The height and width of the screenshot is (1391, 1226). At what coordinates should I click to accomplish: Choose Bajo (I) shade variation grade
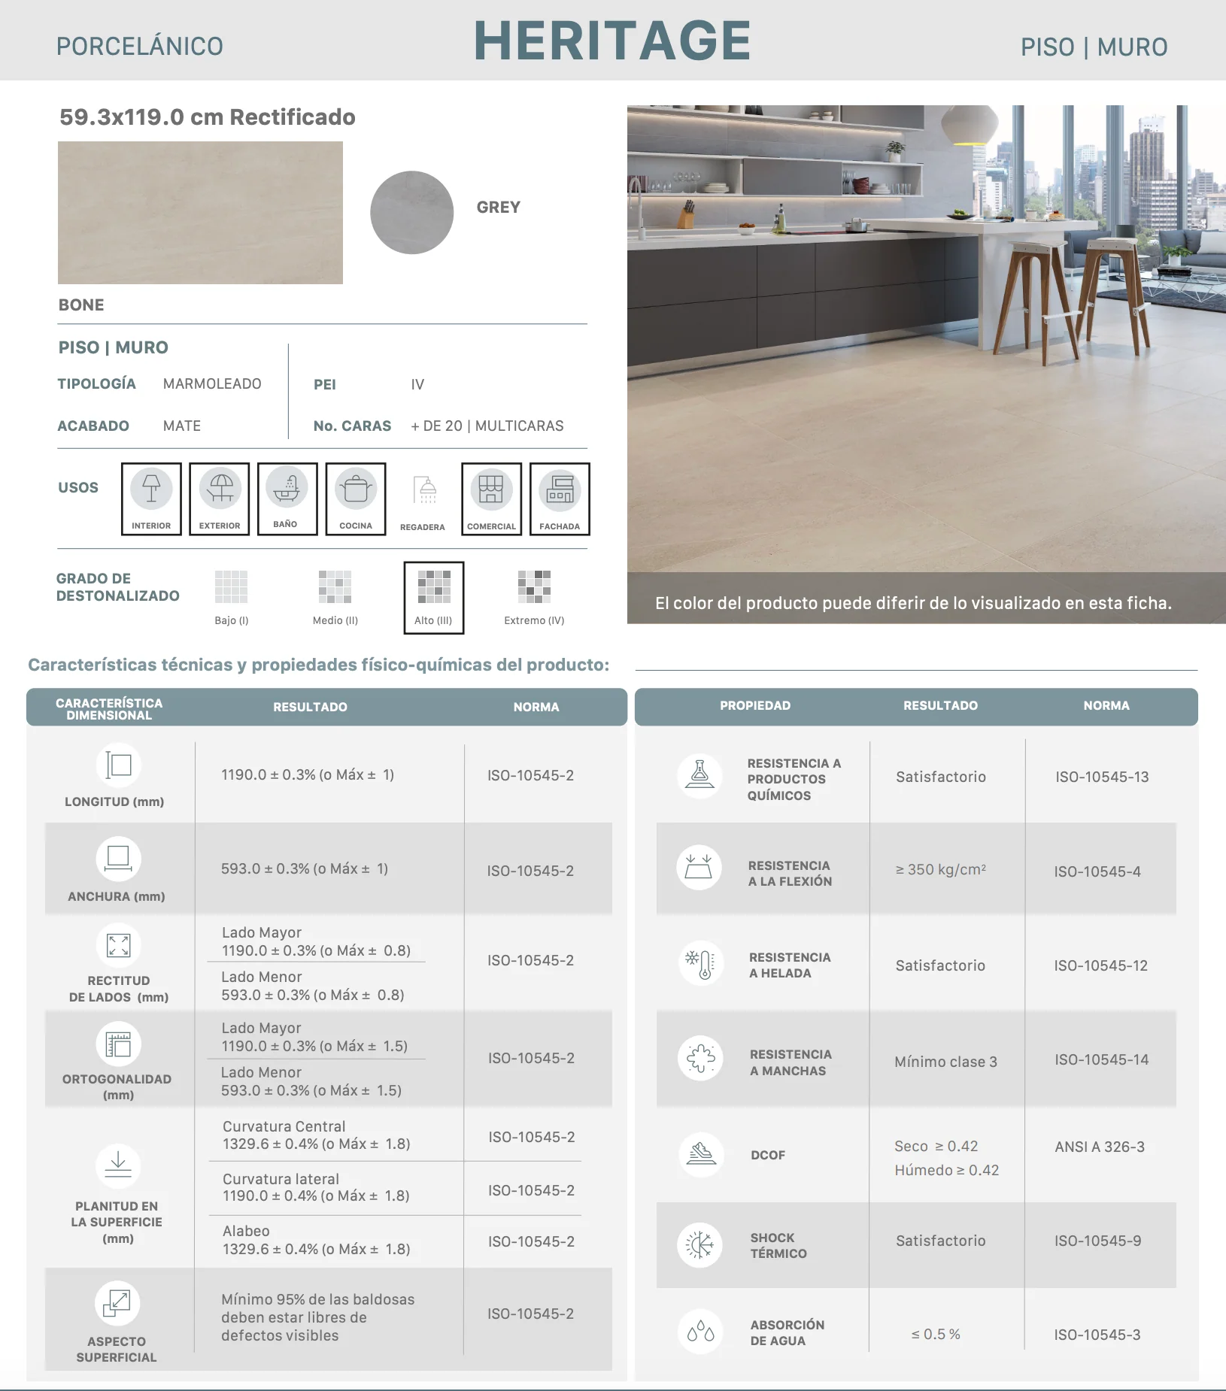click(231, 597)
